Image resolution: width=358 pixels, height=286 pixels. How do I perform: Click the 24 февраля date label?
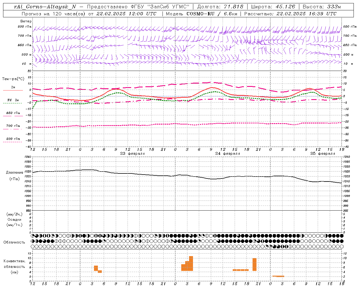[x=228, y=154]
